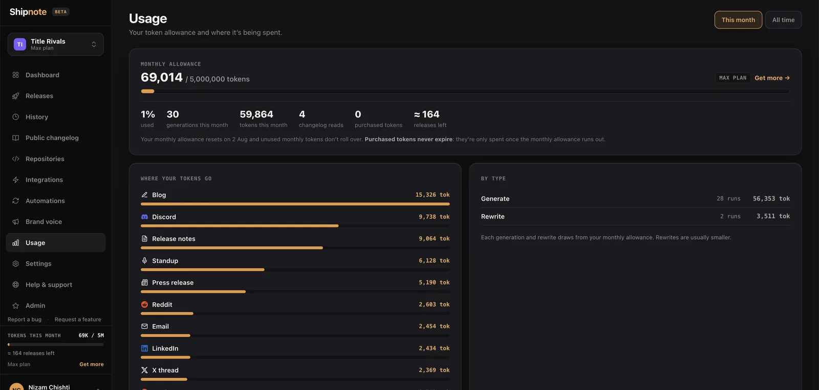Click the 30 generations this month stat
This screenshot has width=819, height=390.
click(197, 119)
